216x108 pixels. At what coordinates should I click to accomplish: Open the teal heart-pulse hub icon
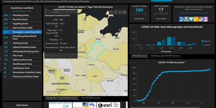coord(191,19)
